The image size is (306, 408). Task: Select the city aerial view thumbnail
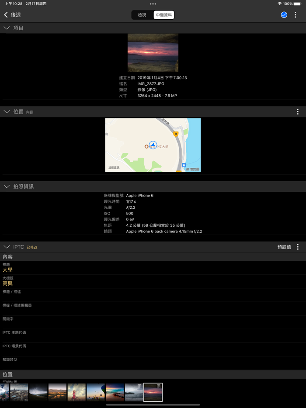(19, 392)
